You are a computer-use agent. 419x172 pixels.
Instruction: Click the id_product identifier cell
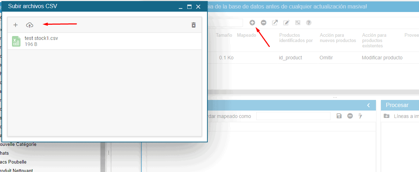[290, 58]
